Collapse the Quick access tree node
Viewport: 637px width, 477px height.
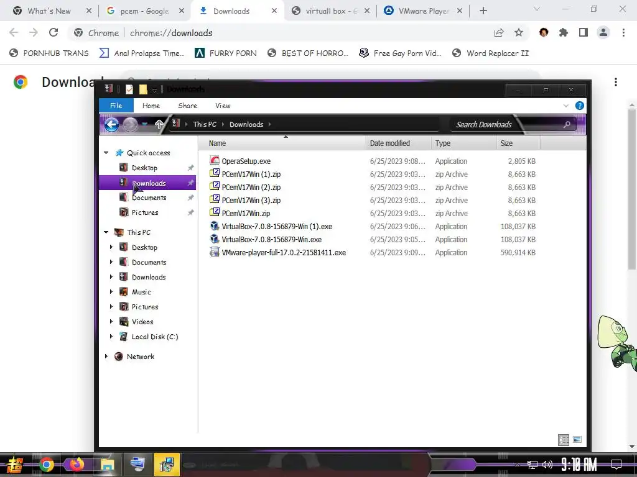point(106,153)
